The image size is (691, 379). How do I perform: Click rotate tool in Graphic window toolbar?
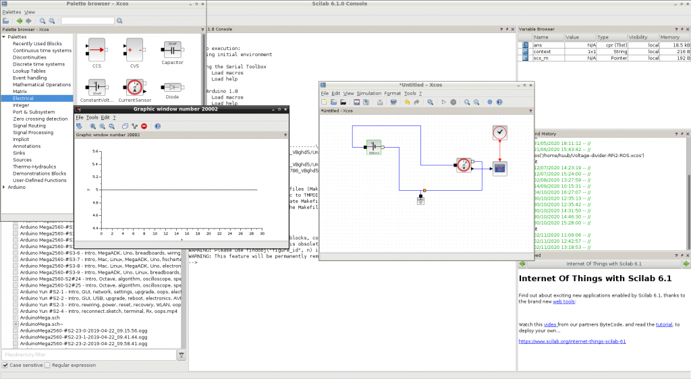click(80, 126)
